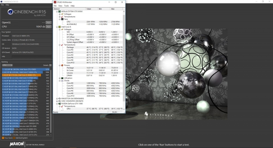Screen dimensions: 273x148
Task: Click the Cinebench ranking list scrollbar
Action: point(51,101)
